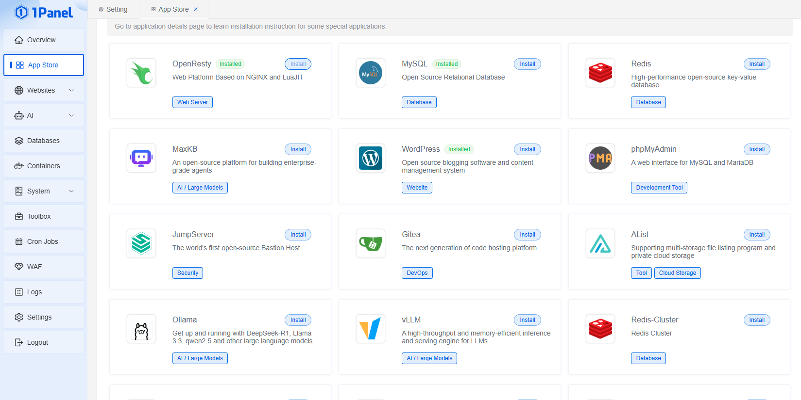Install the Gitea application
The height and width of the screenshot is (400, 801).
click(528, 235)
